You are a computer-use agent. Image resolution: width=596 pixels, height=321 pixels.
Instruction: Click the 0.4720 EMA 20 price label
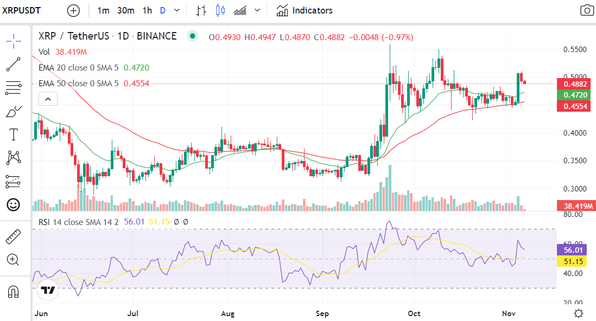tap(574, 95)
